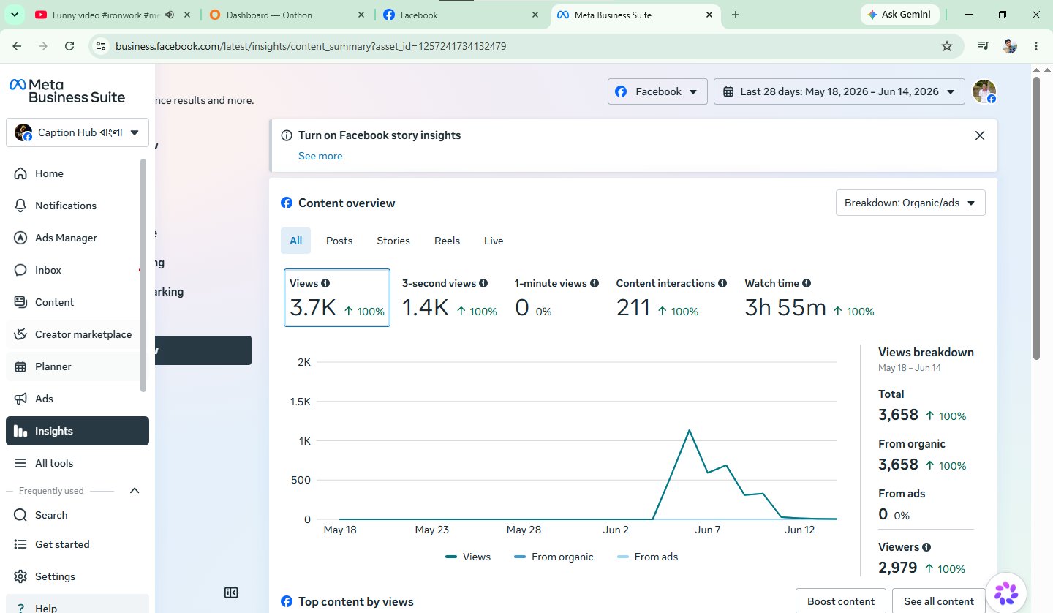Switch to the Stories tab
Image resolution: width=1053 pixels, height=613 pixels.
click(x=393, y=241)
